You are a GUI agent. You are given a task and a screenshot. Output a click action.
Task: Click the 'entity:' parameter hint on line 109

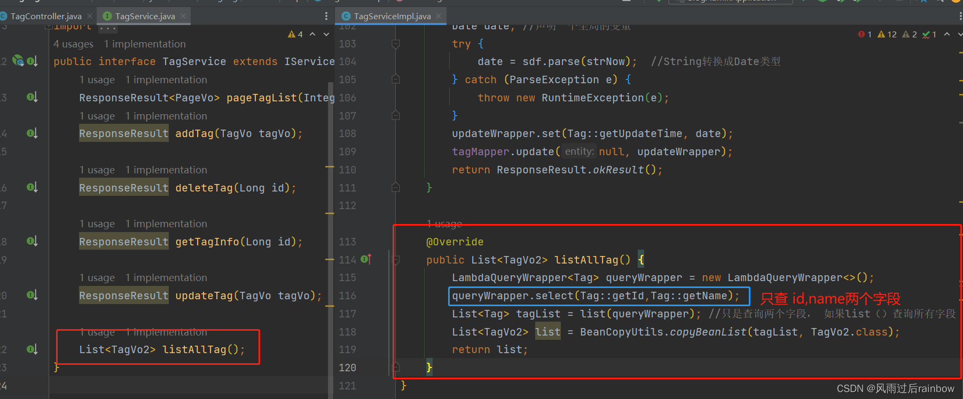[579, 151]
